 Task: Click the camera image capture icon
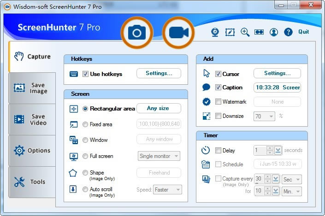coord(136,32)
